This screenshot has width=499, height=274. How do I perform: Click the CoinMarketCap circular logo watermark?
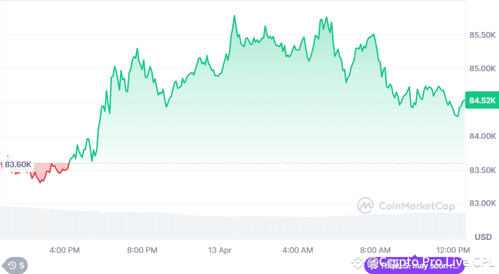click(365, 206)
